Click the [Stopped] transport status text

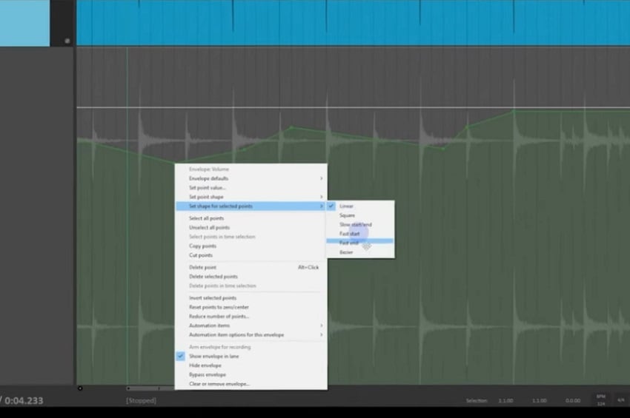[141, 400]
